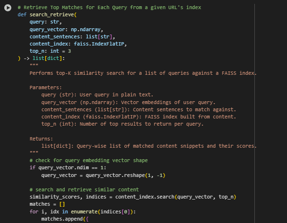Place cursor on query_vector parameter line
Image resolution: width=287 pixels, height=223 pixels.
point(66,29)
